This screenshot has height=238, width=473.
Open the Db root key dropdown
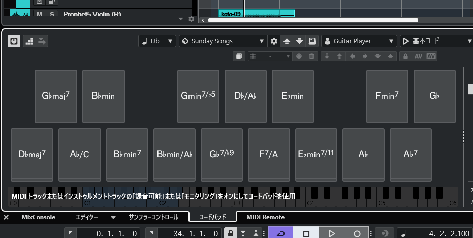pos(157,41)
